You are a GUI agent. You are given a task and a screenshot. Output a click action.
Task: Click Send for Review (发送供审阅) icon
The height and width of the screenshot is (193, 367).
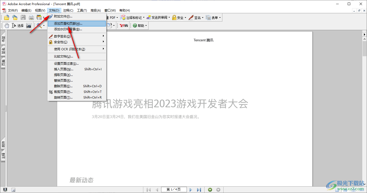pos(148,17)
